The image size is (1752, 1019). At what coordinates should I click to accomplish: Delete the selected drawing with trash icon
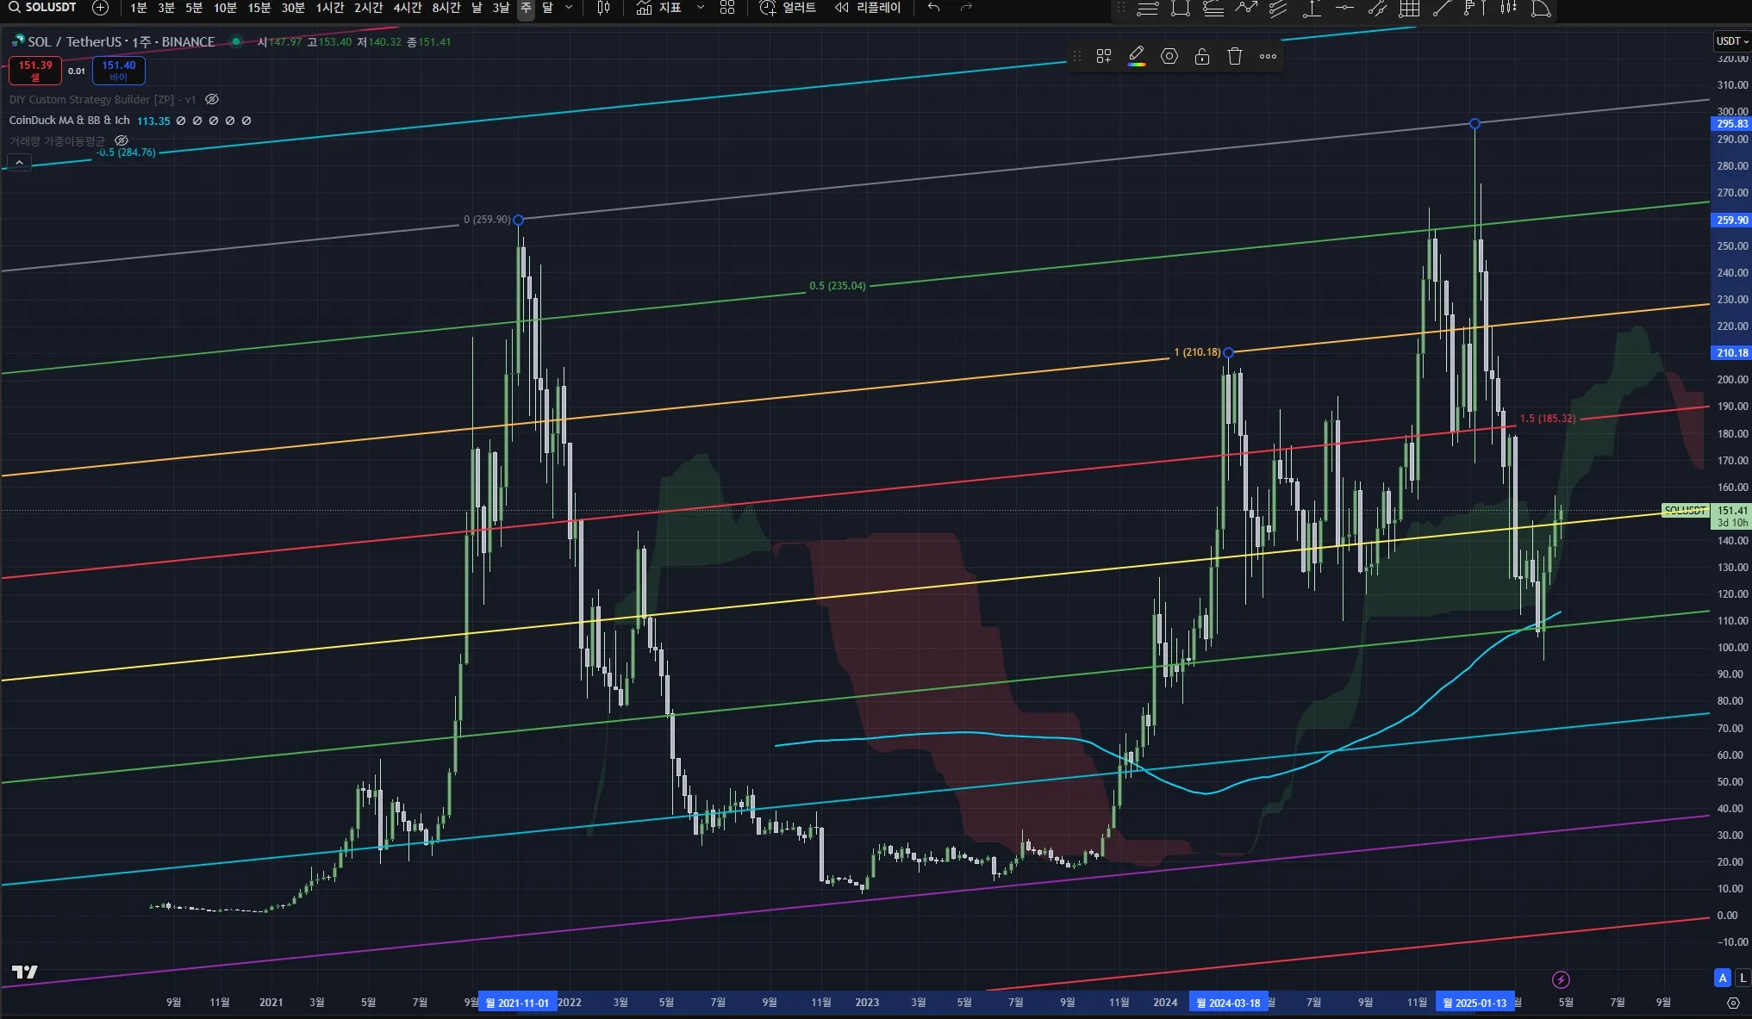[1235, 56]
